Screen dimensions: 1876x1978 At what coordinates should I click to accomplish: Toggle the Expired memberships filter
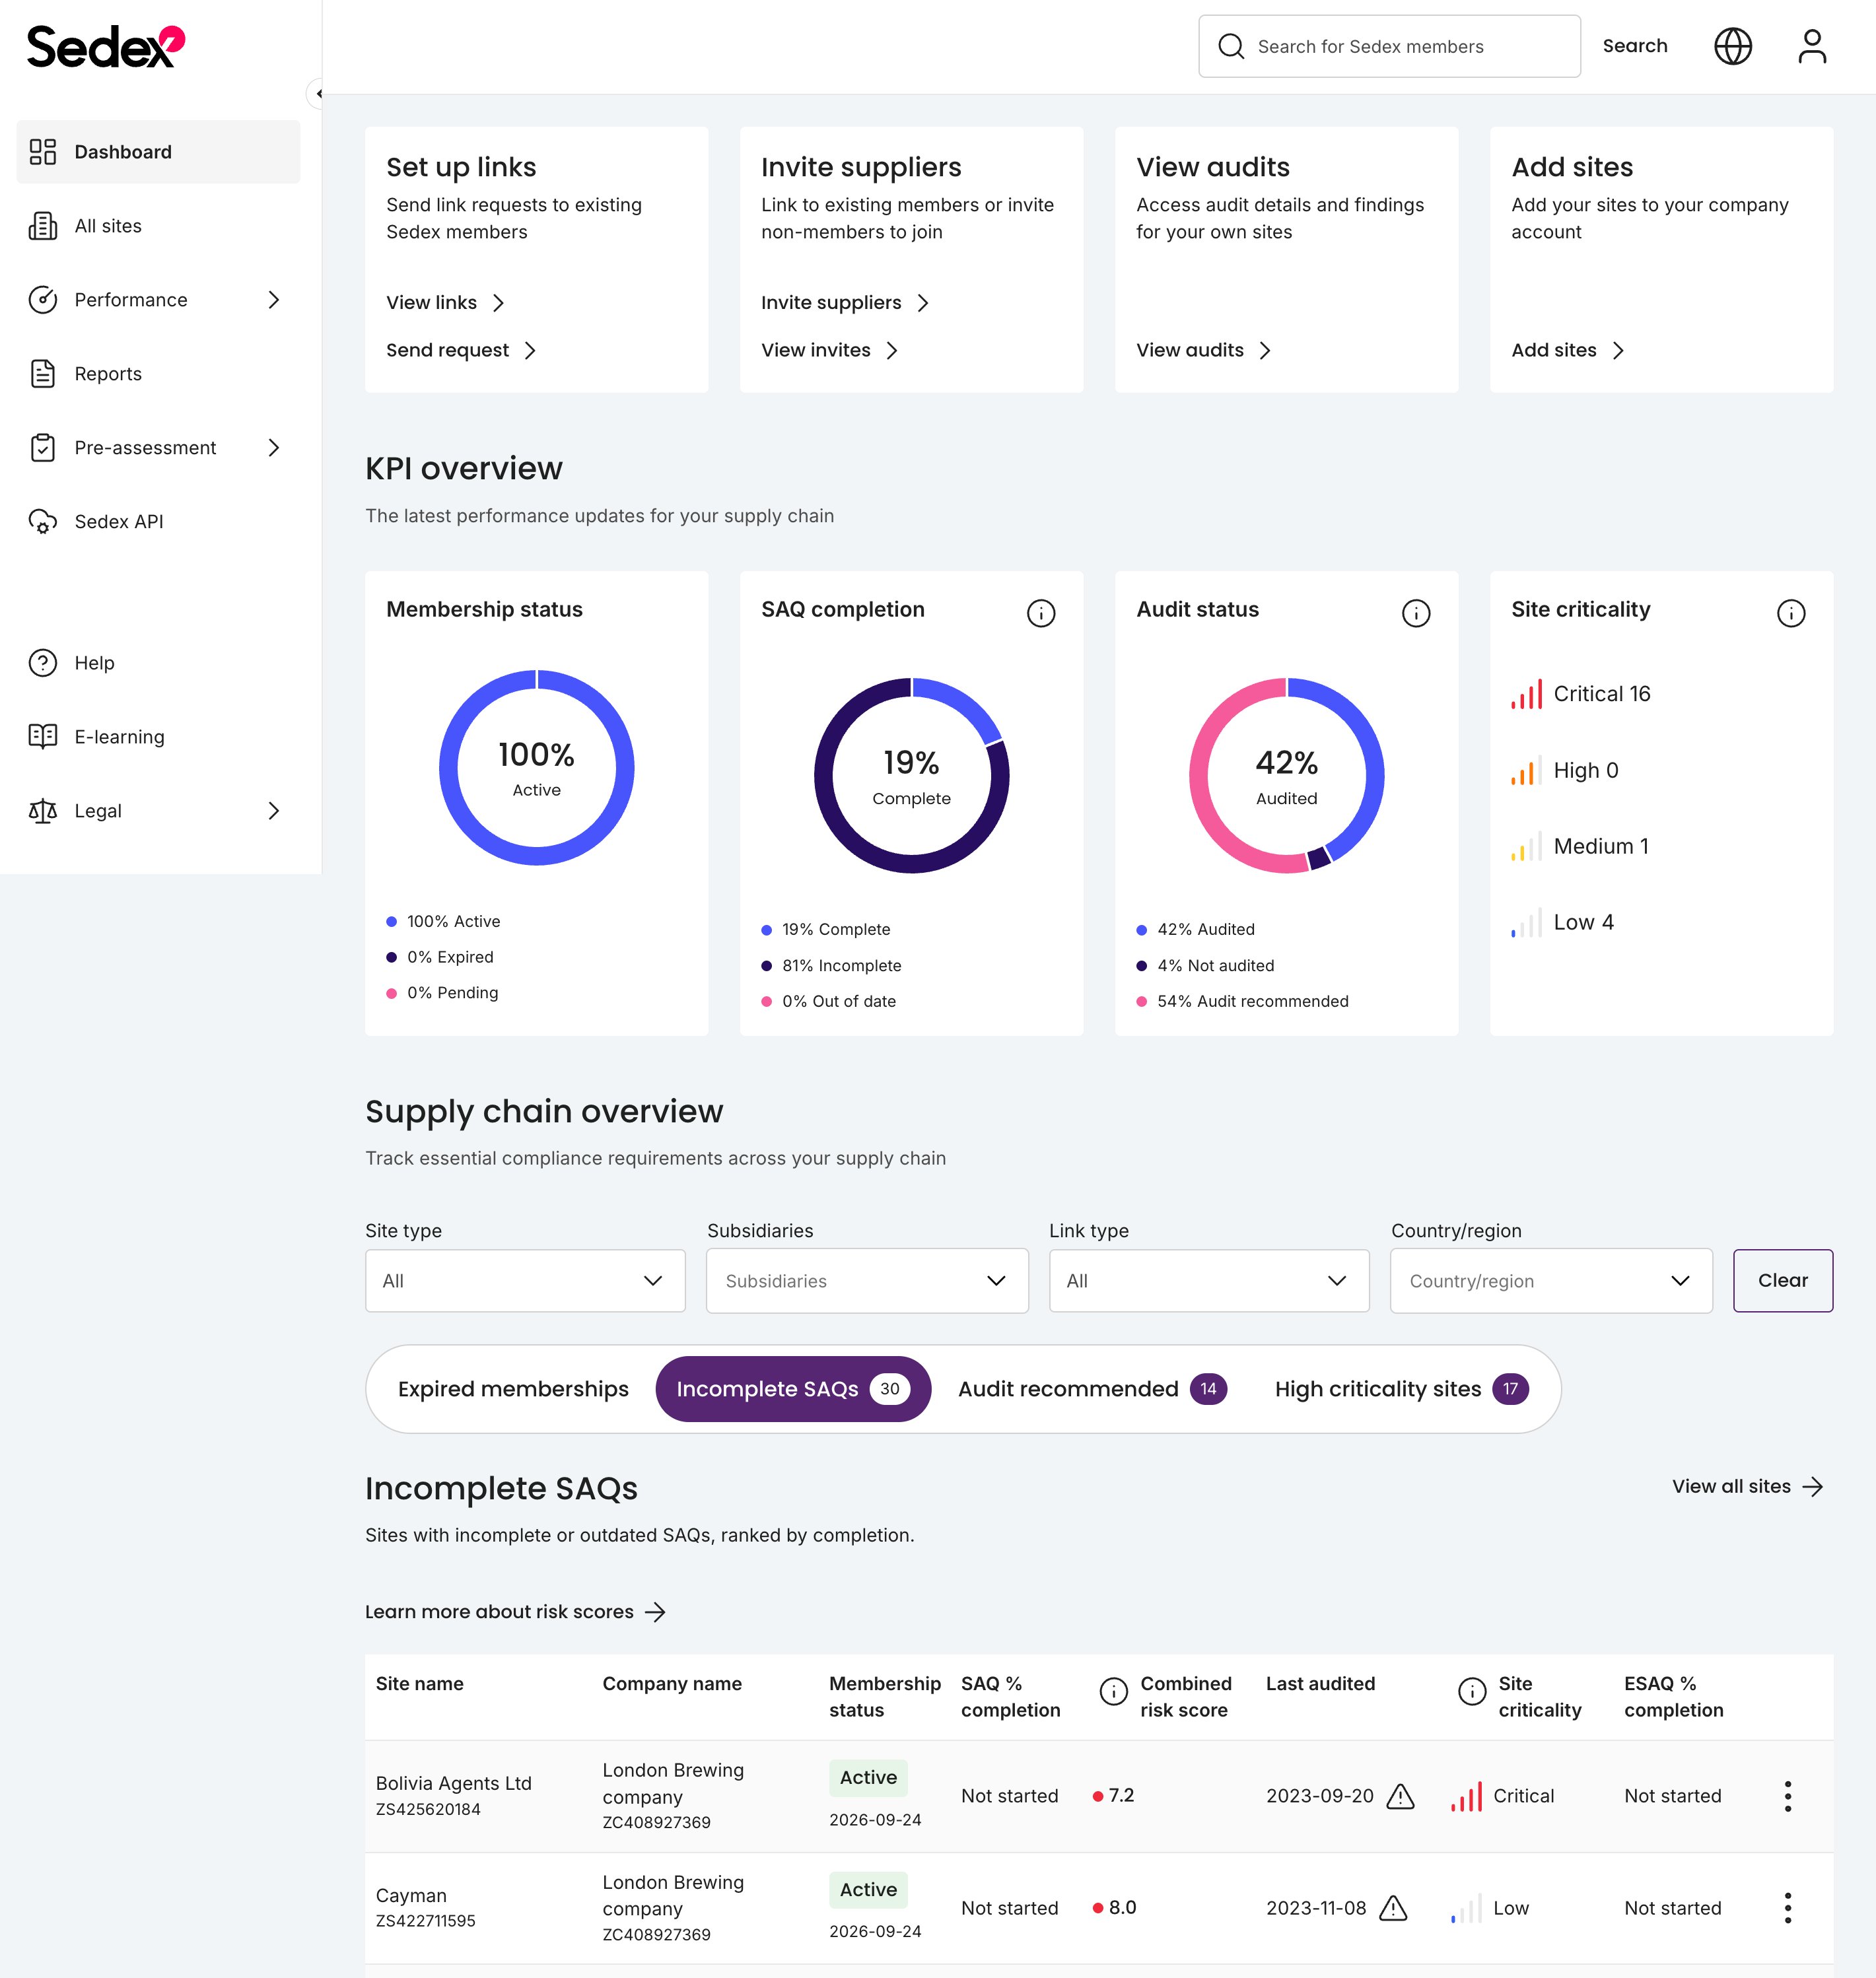(x=512, y=1388)
